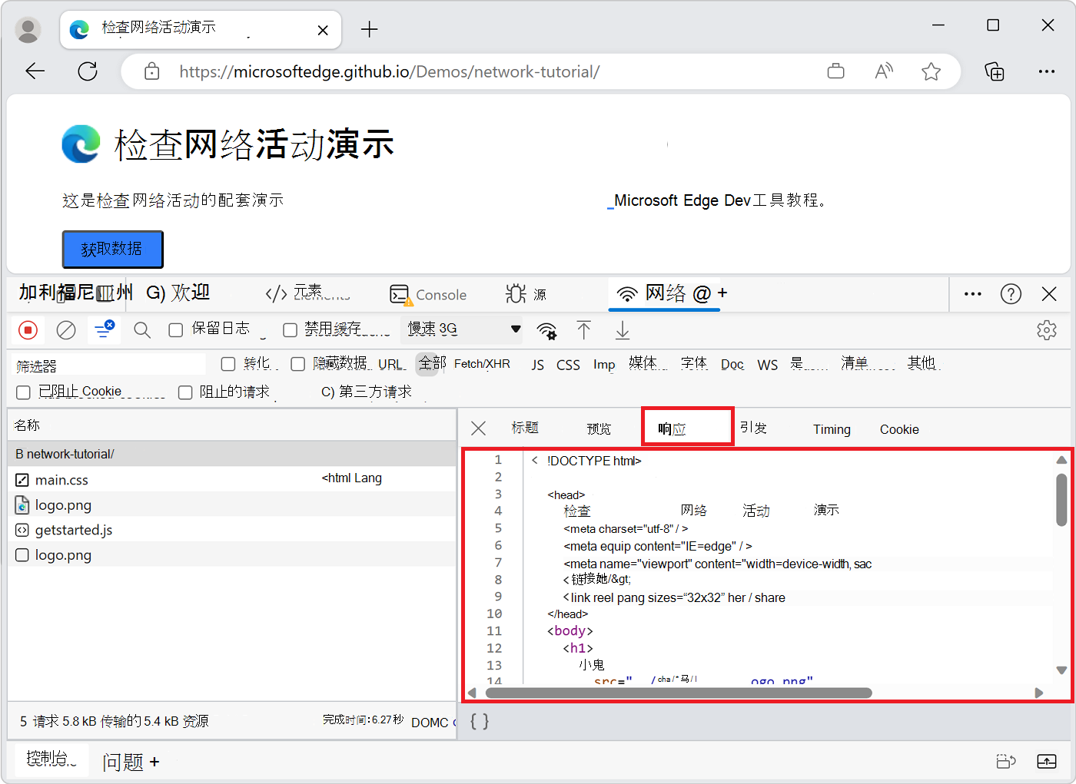Open a new browser tab
1076x784 pixels.
[x=370, y=30]
